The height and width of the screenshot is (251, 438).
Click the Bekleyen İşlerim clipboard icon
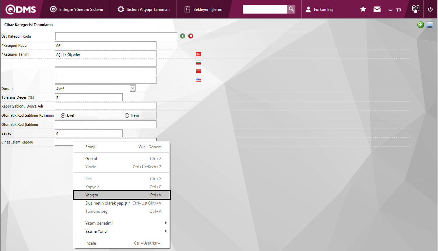[187, 9]
